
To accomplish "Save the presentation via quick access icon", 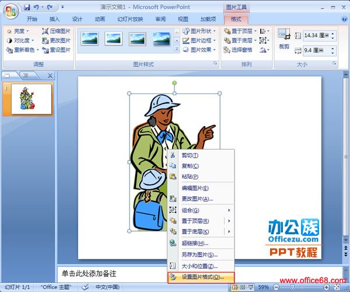I will click(x=27, y=8).
